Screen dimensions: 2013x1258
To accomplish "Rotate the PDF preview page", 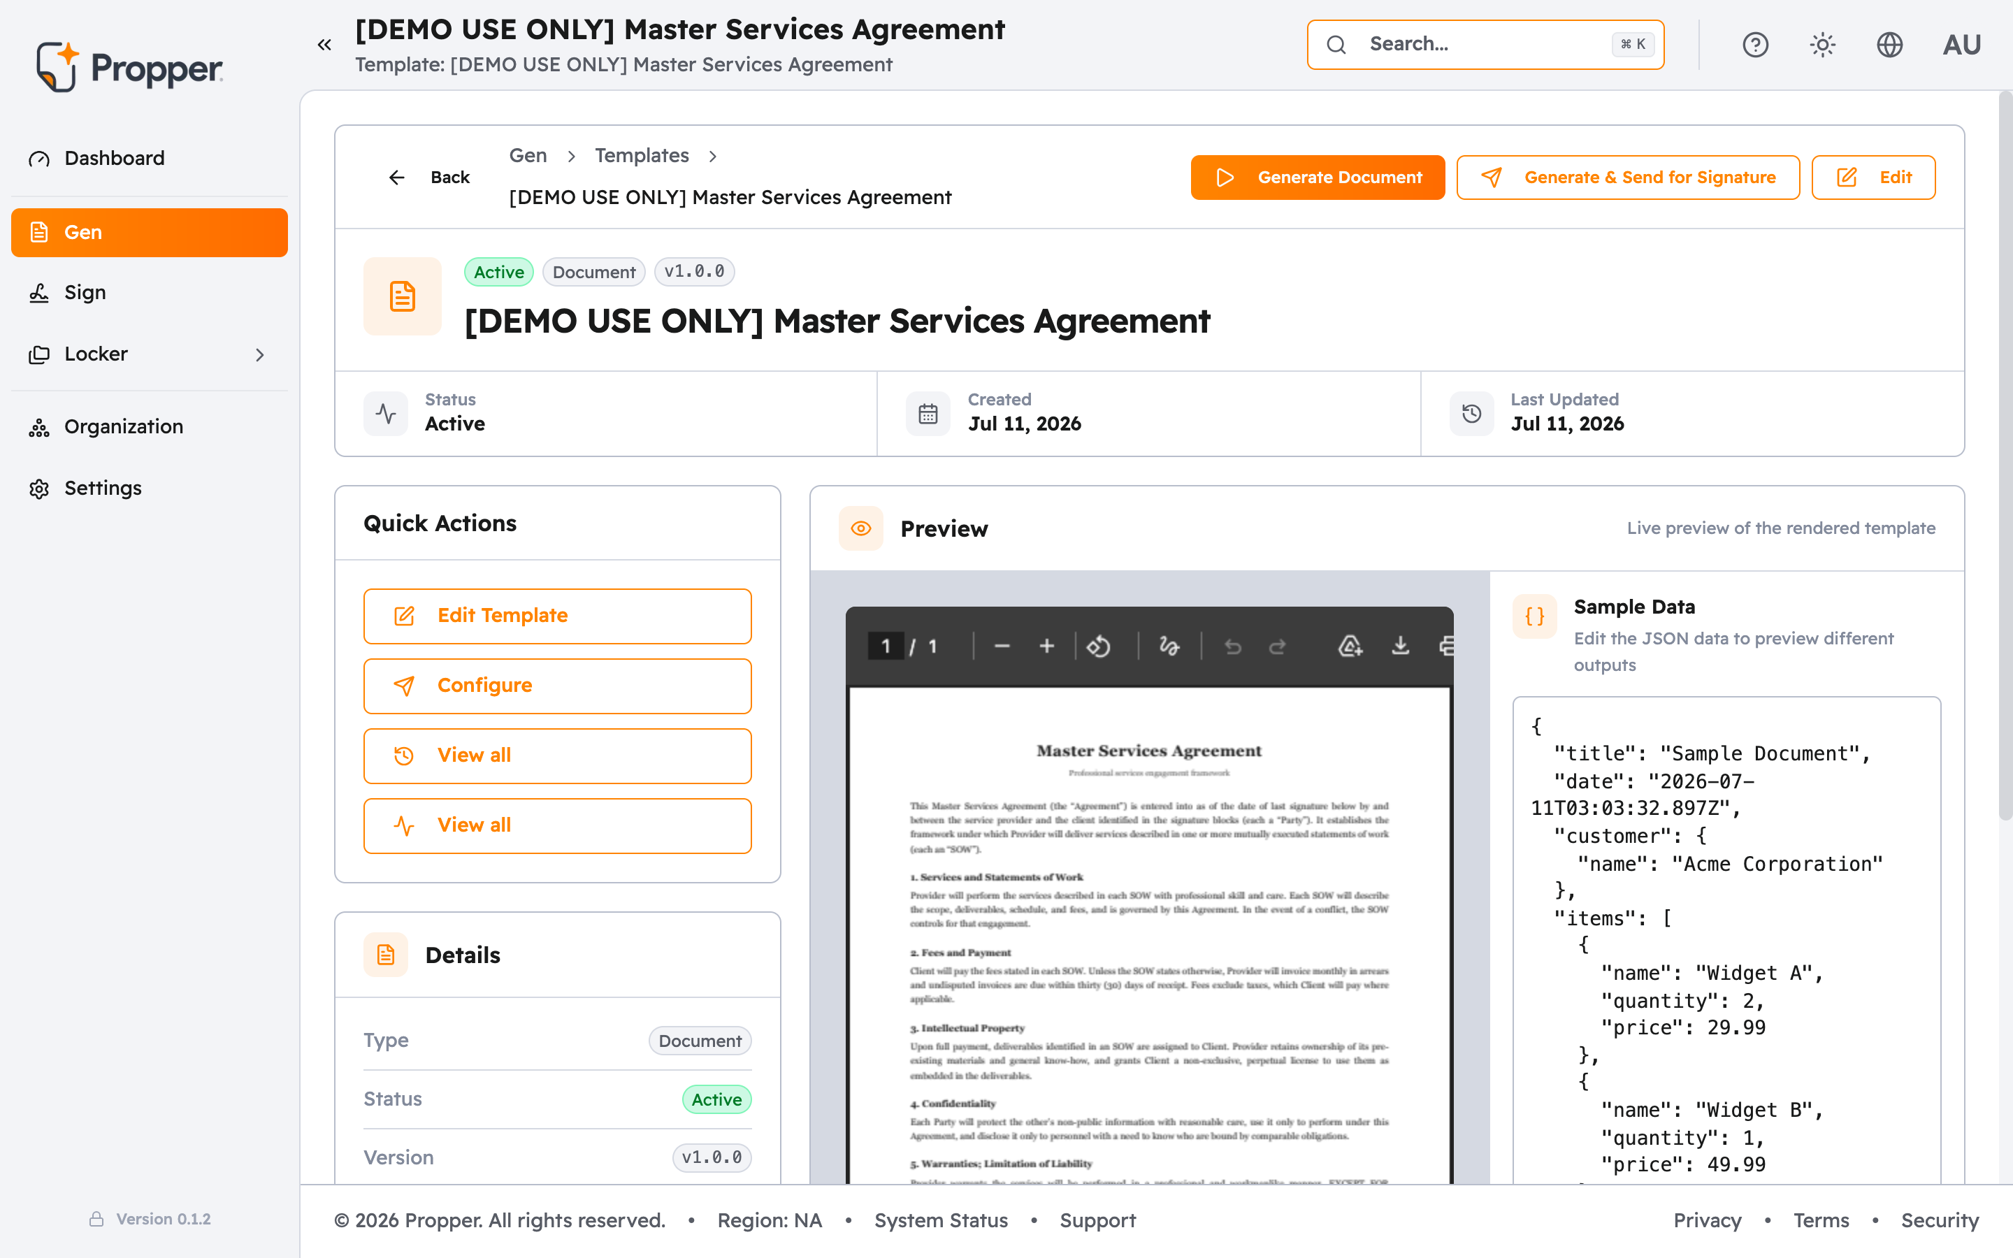I will click(x=1098, y=646).
